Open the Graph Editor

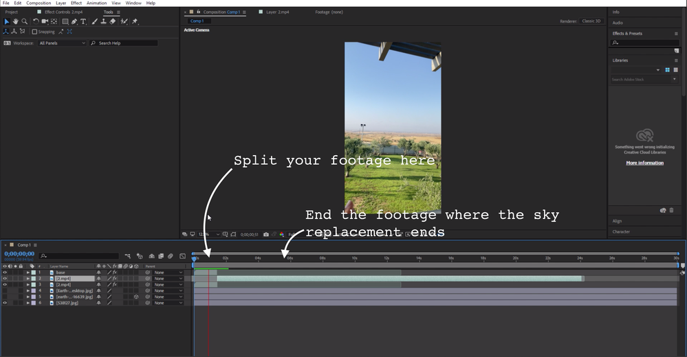point(183,256)
